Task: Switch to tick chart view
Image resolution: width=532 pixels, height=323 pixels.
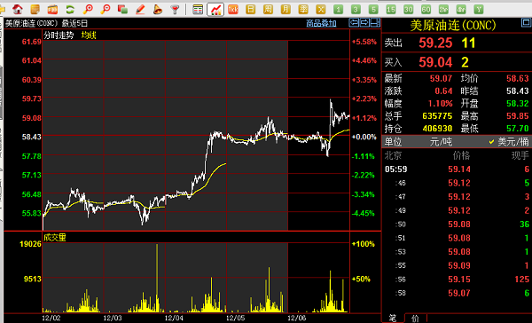Action: click(233, 9)
